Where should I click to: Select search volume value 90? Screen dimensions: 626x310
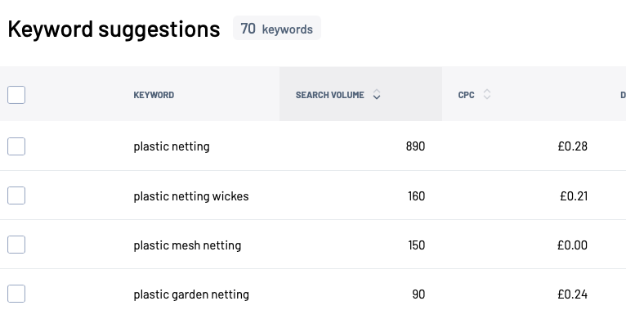418,294
